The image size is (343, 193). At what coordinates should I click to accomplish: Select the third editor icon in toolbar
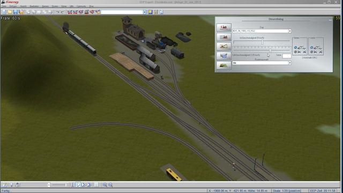click(x=81, y=12)
